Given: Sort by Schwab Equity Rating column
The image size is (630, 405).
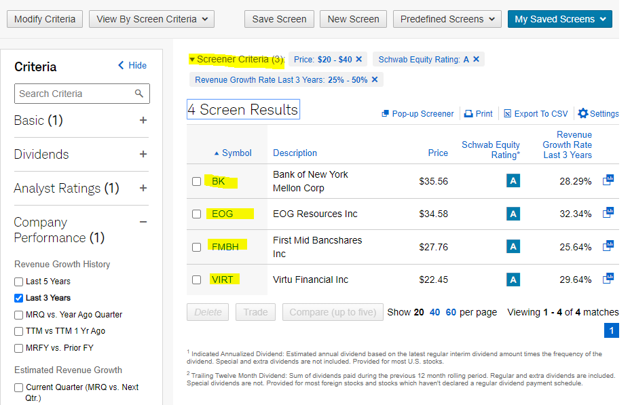Looking at the screenshot, I should pyautogui.click(x=491, y=150).
